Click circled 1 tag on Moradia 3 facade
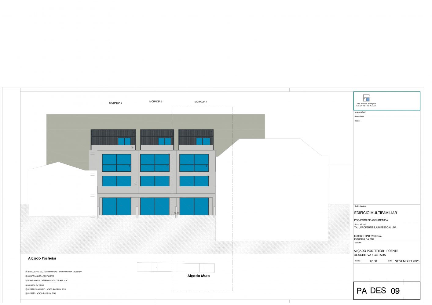The image size is (432, 305). [136, 184]
